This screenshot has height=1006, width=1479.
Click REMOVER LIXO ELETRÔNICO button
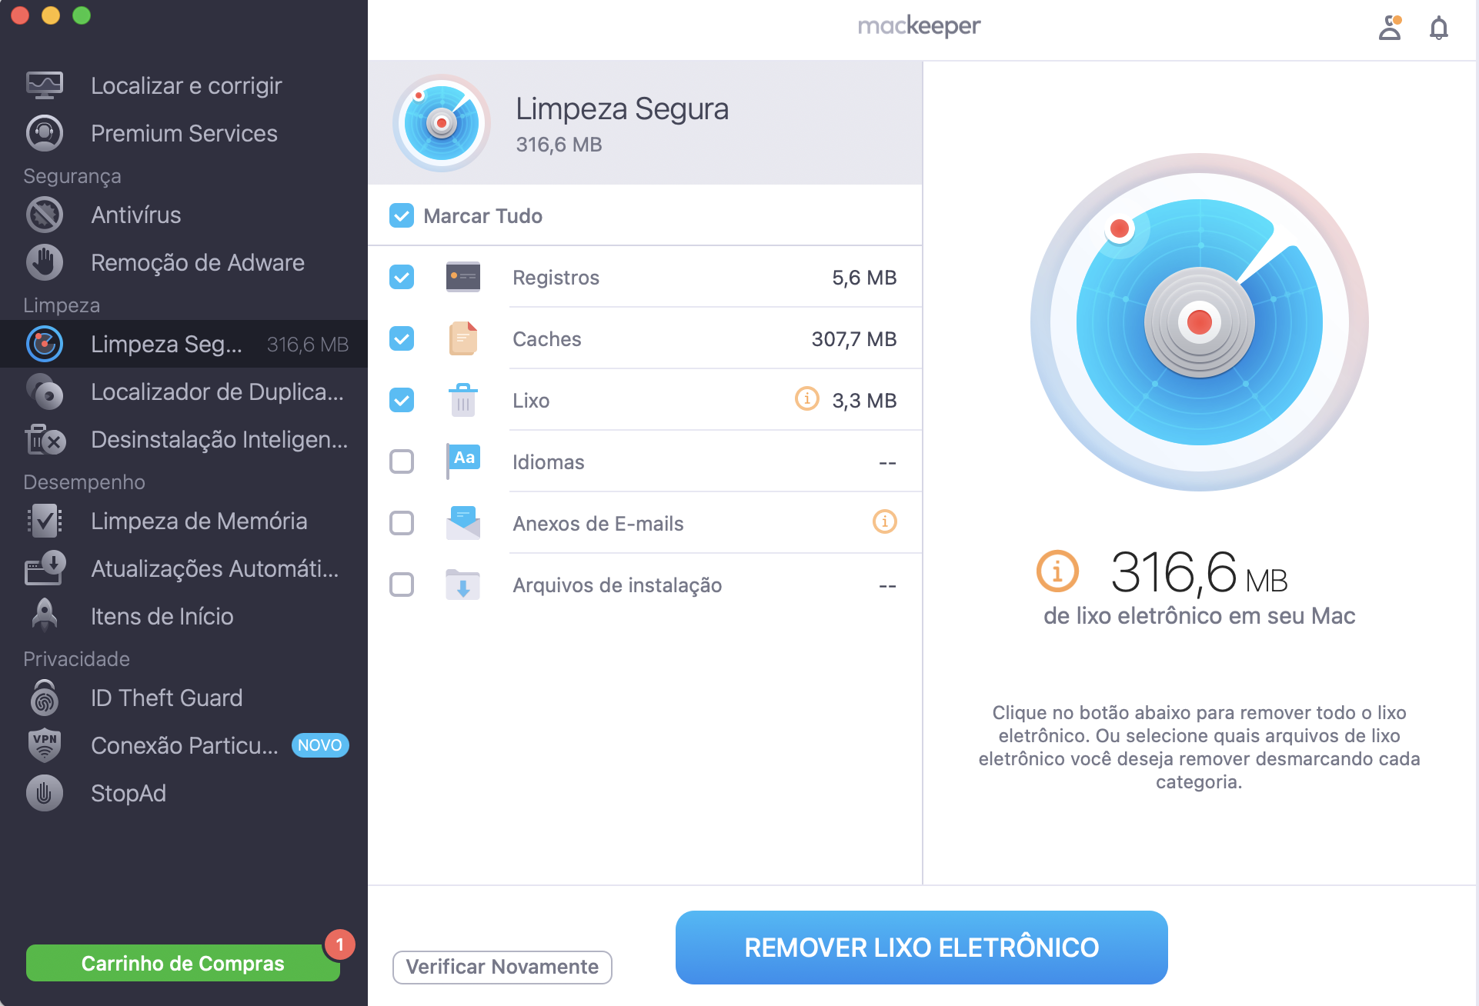pos(921,947)
